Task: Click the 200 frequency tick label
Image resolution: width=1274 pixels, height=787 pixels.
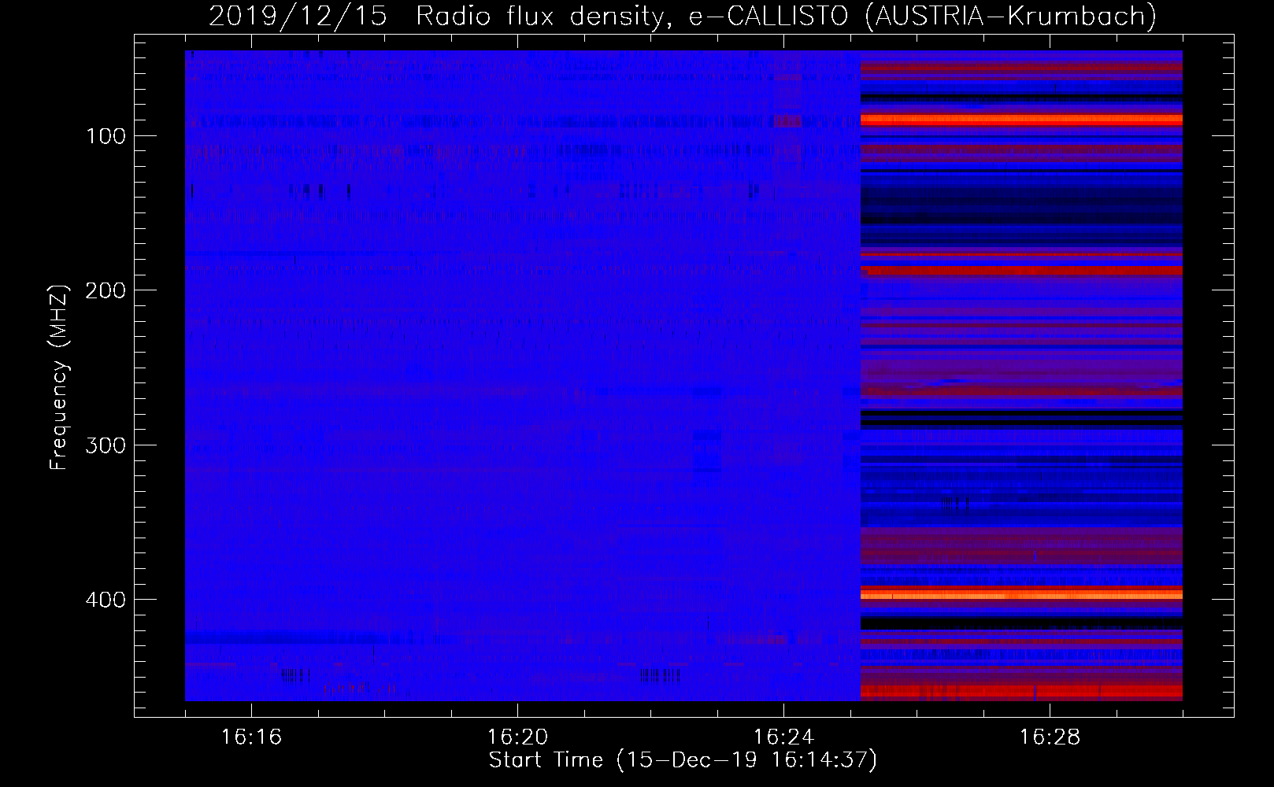Action: click(106, 290)
